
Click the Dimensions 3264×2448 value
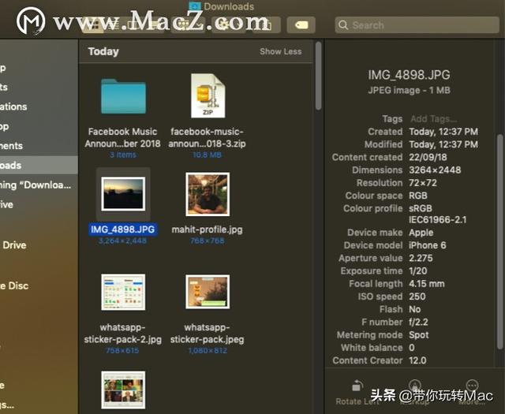point(435,170)
